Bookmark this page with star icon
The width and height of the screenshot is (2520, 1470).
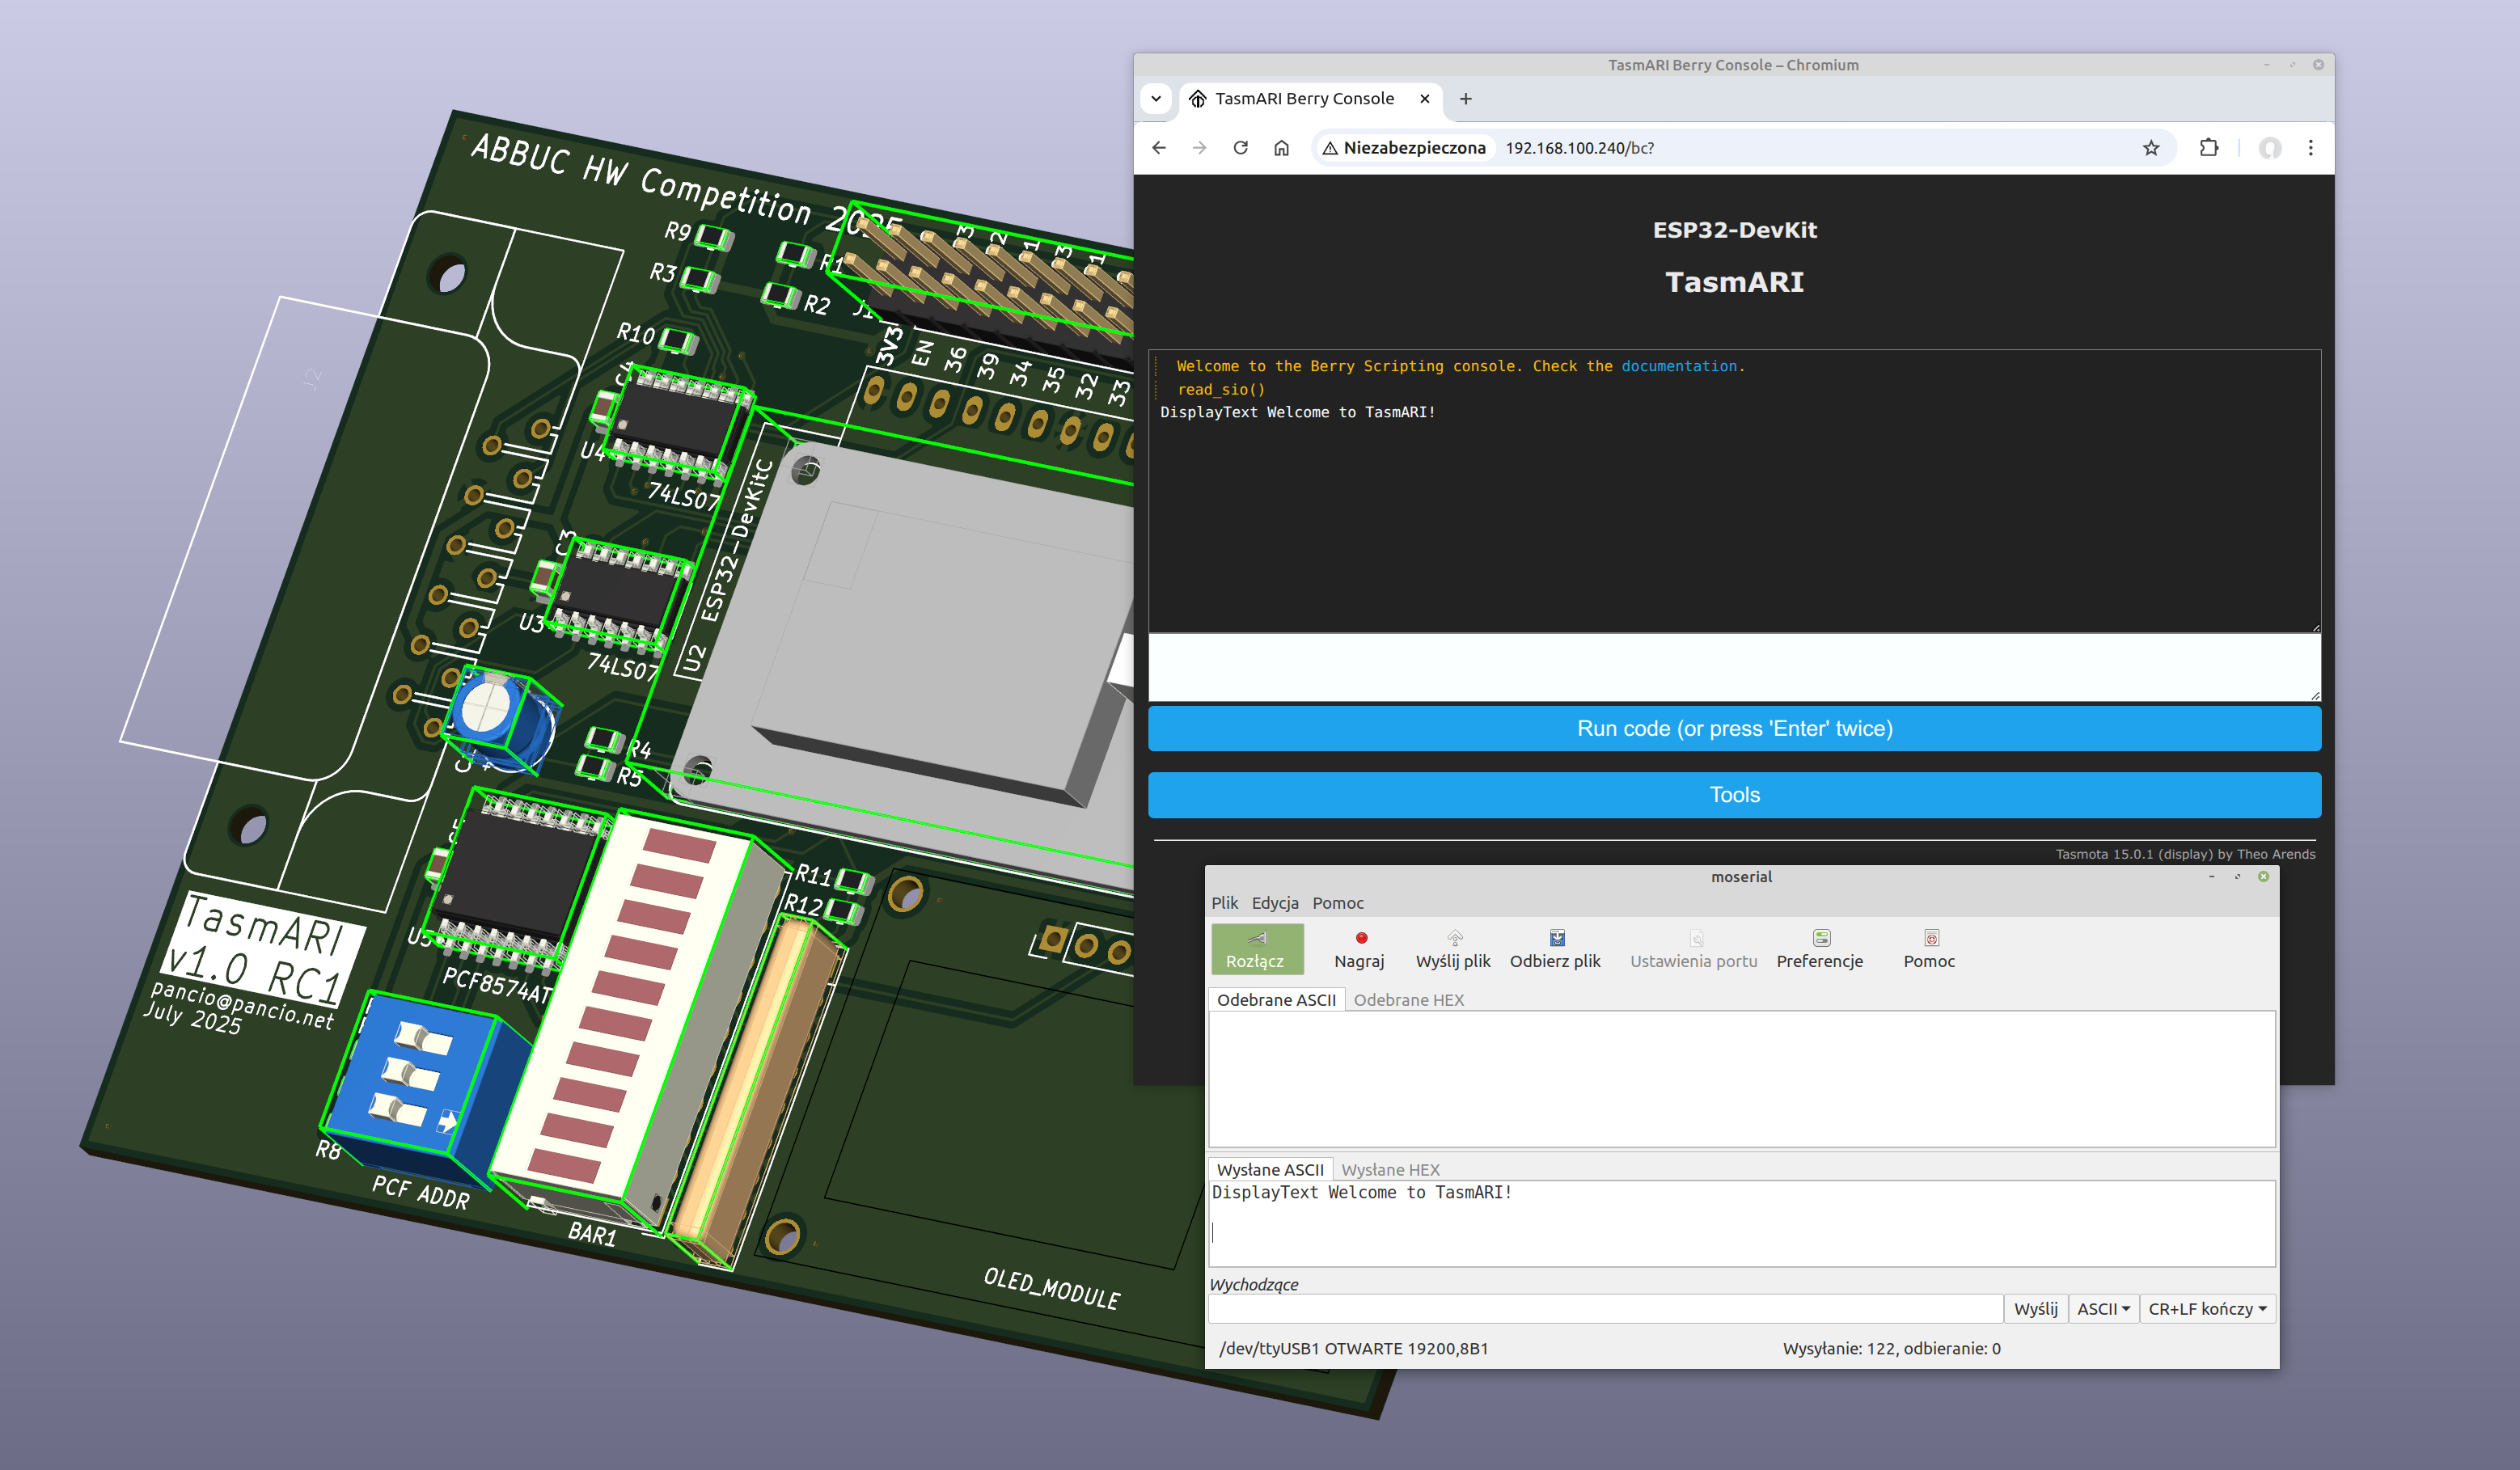pos(2151,148)
